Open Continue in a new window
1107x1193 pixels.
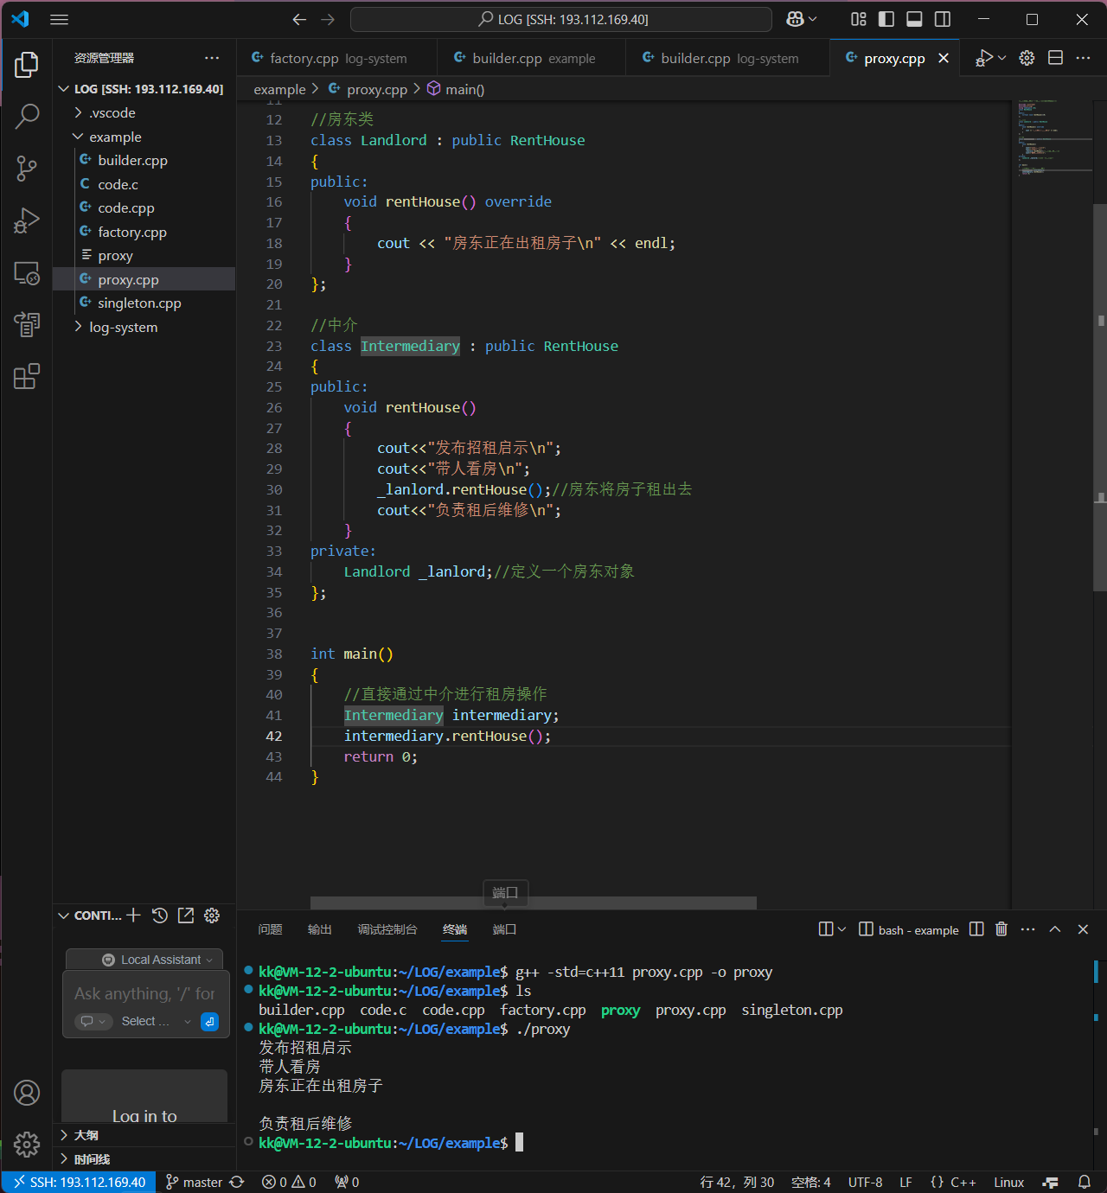point(186,915)
